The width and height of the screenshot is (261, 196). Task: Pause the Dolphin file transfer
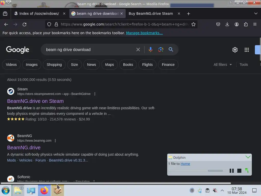pyautogui.click(x=231, y=171)
